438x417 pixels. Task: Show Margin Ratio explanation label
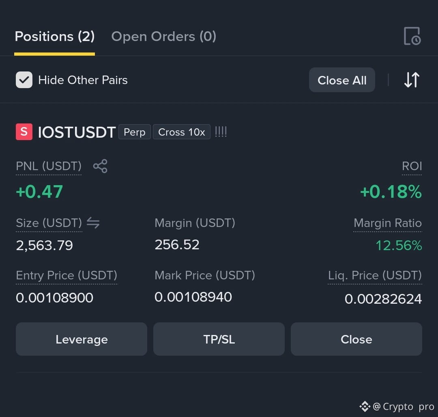click(388, 223)
